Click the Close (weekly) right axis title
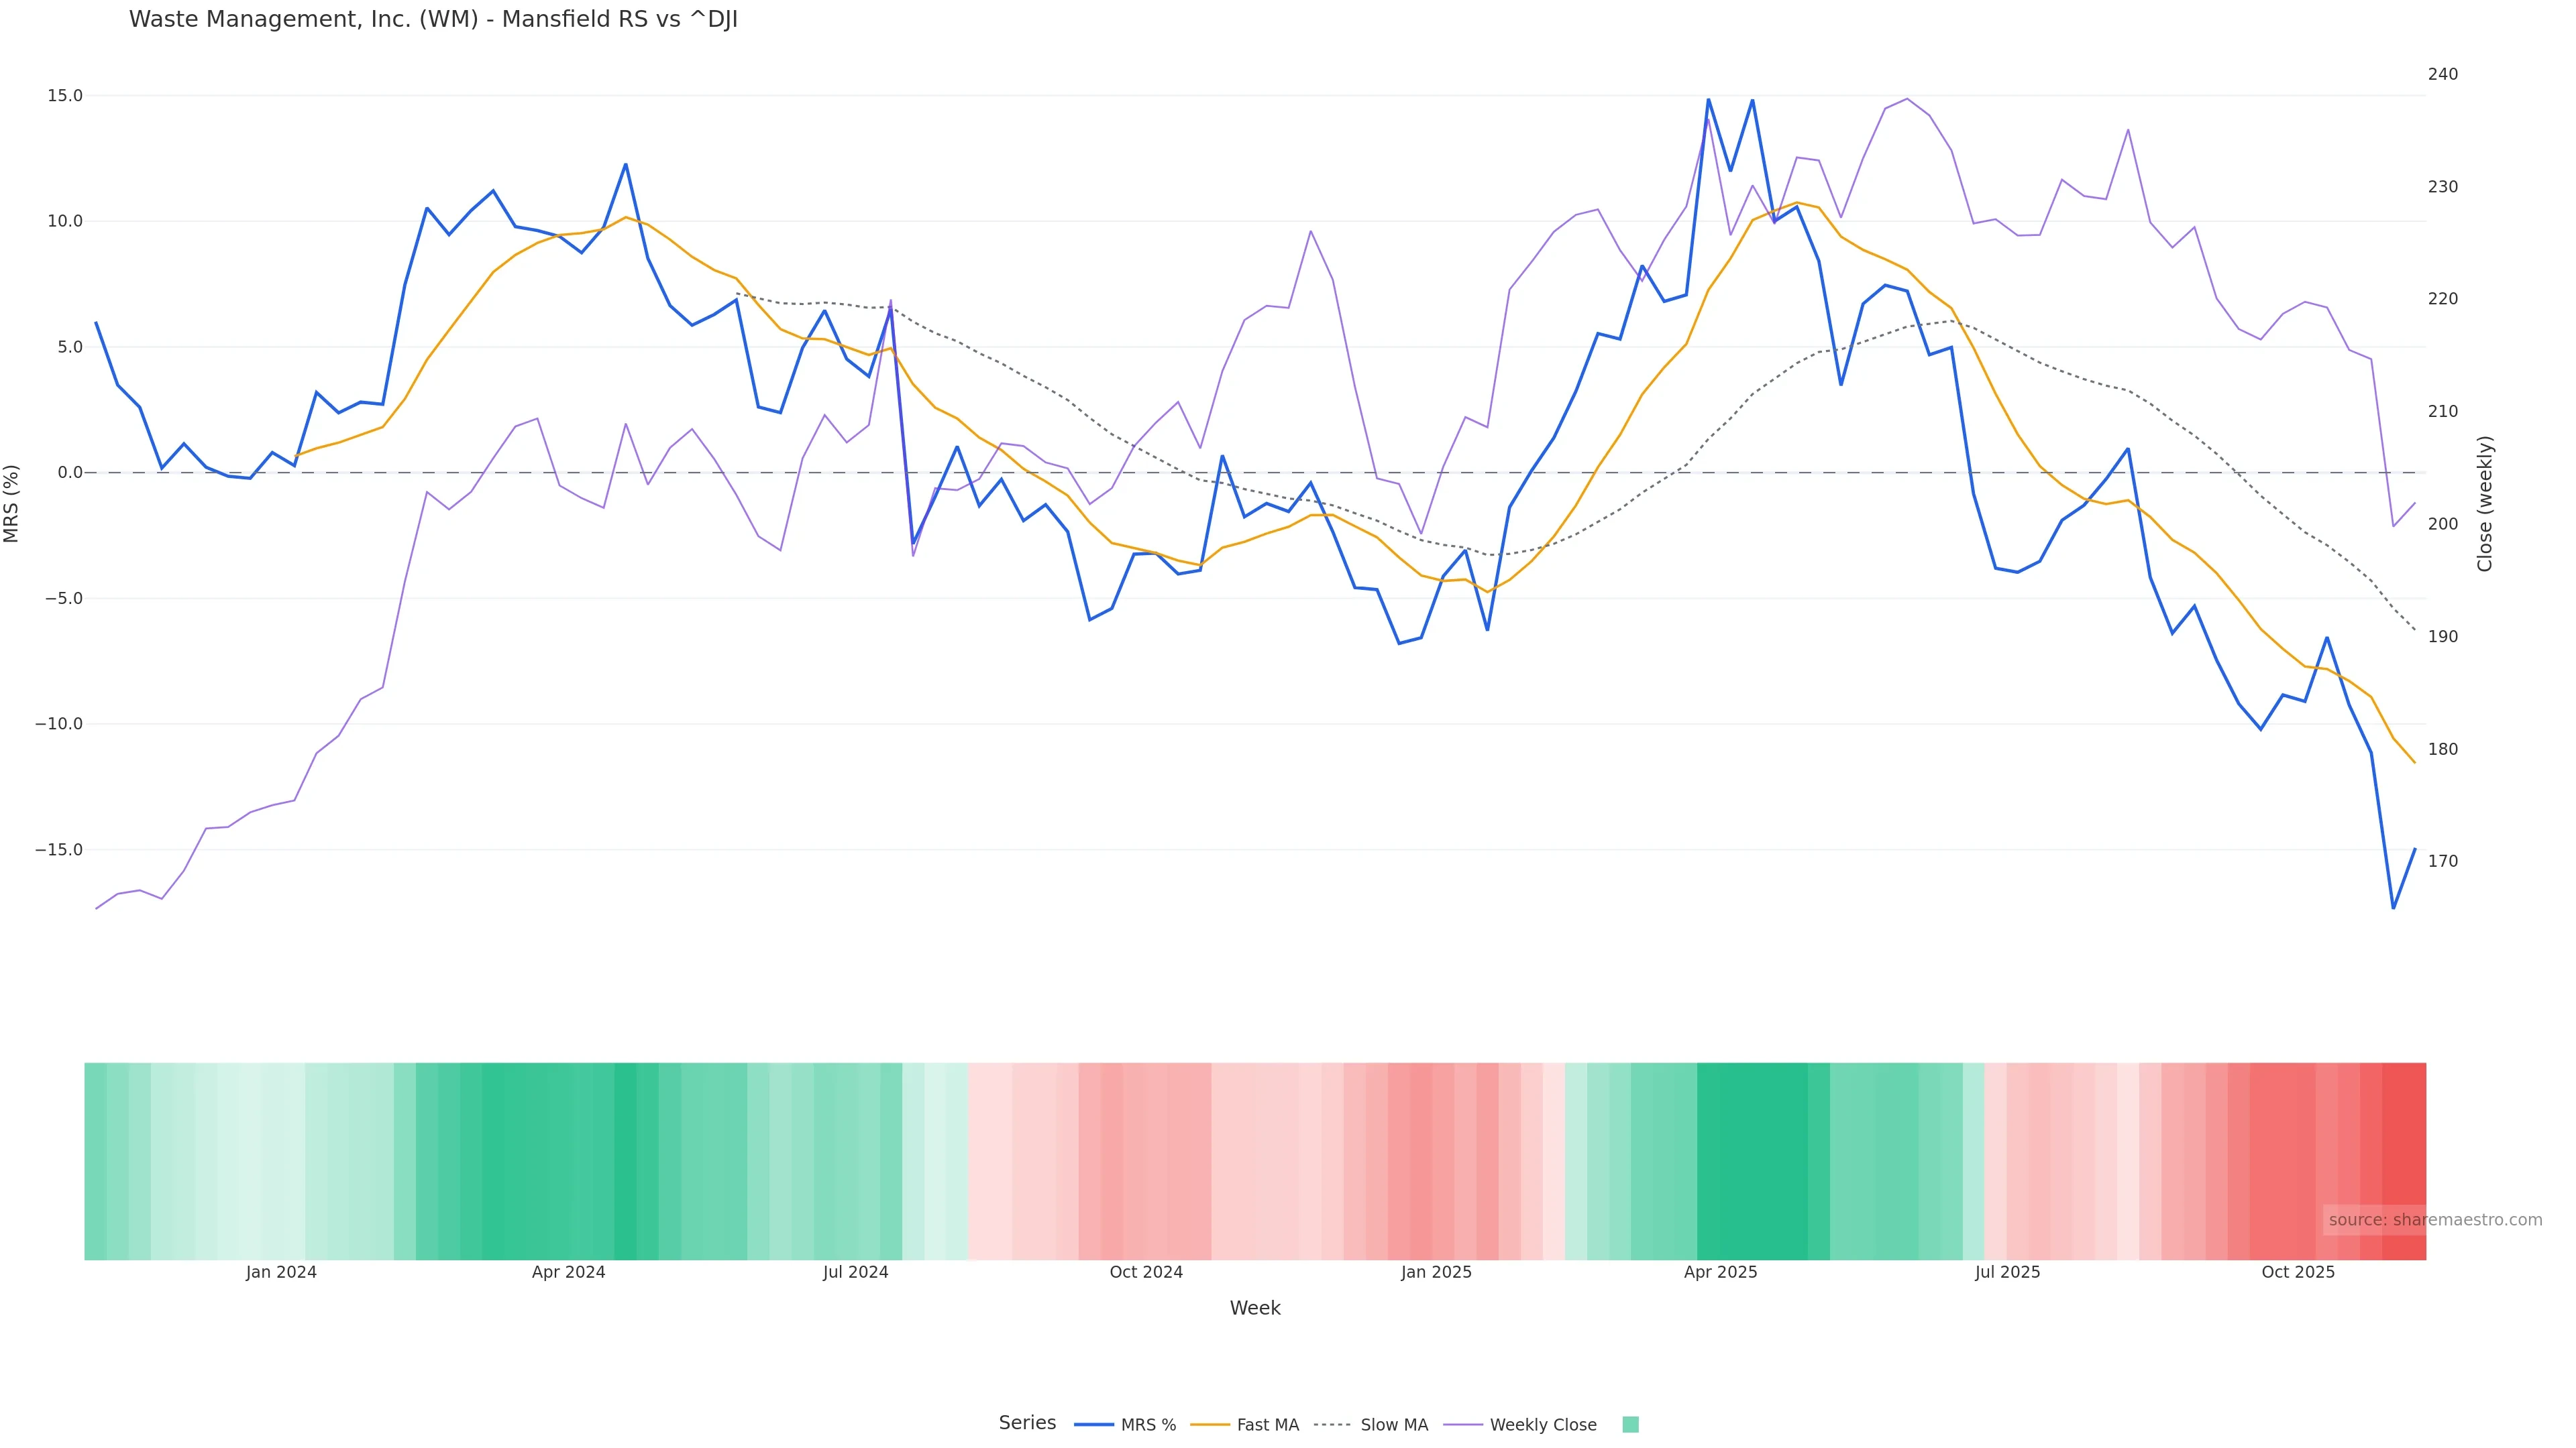This screenshot has width=2576, height=1448. click(2485, 503)
